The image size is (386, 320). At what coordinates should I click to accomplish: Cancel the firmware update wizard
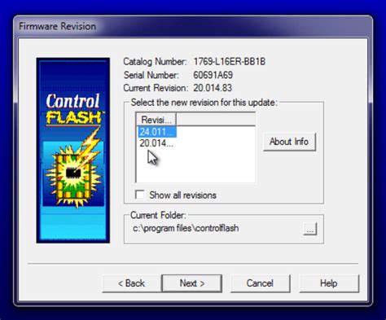pyautogui.click(x=260, y=283)
